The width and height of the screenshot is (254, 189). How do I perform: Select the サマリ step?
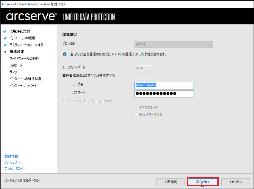click(13, 72)
